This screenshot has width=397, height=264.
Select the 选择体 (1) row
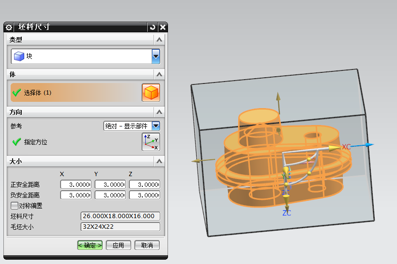click(76, 93)
